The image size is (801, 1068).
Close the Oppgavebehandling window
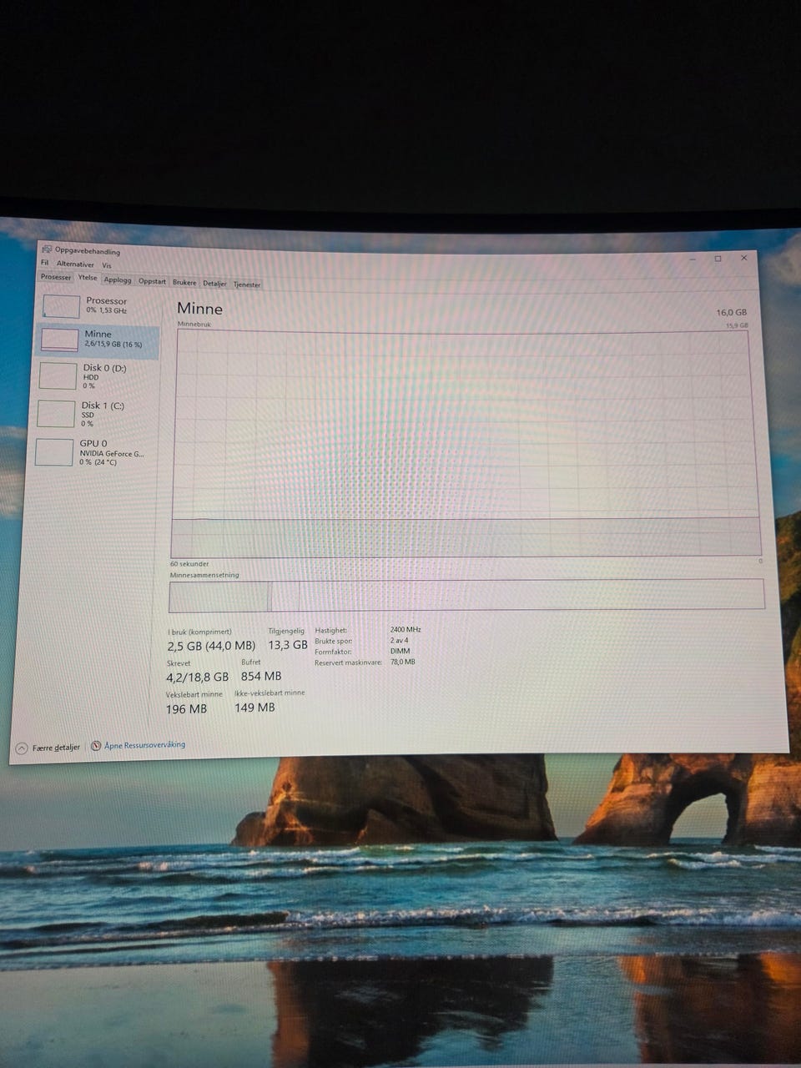744,259
